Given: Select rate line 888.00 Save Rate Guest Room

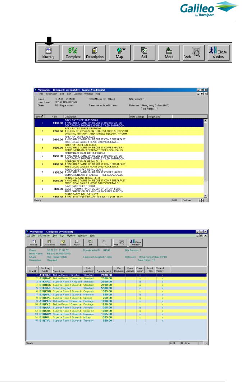Looking at the screenshot, I should (x=119, y=189).
